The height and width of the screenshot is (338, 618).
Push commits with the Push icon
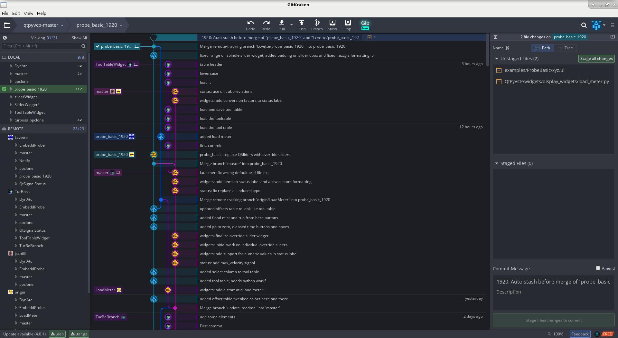click(x=302, y=25)
